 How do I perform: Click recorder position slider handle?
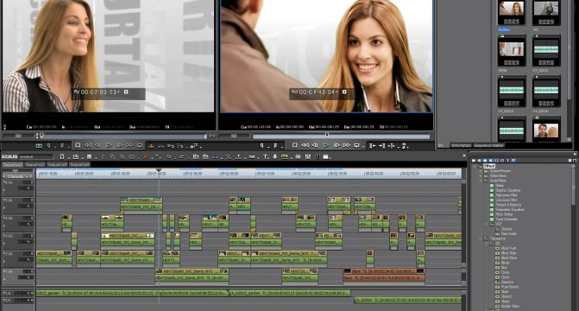[327, 136]
